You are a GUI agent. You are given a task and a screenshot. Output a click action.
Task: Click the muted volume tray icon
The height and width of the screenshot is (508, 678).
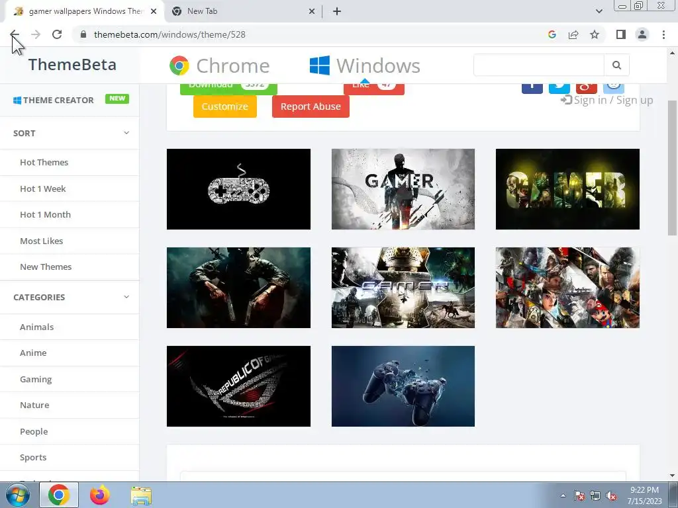pos(611,496)
